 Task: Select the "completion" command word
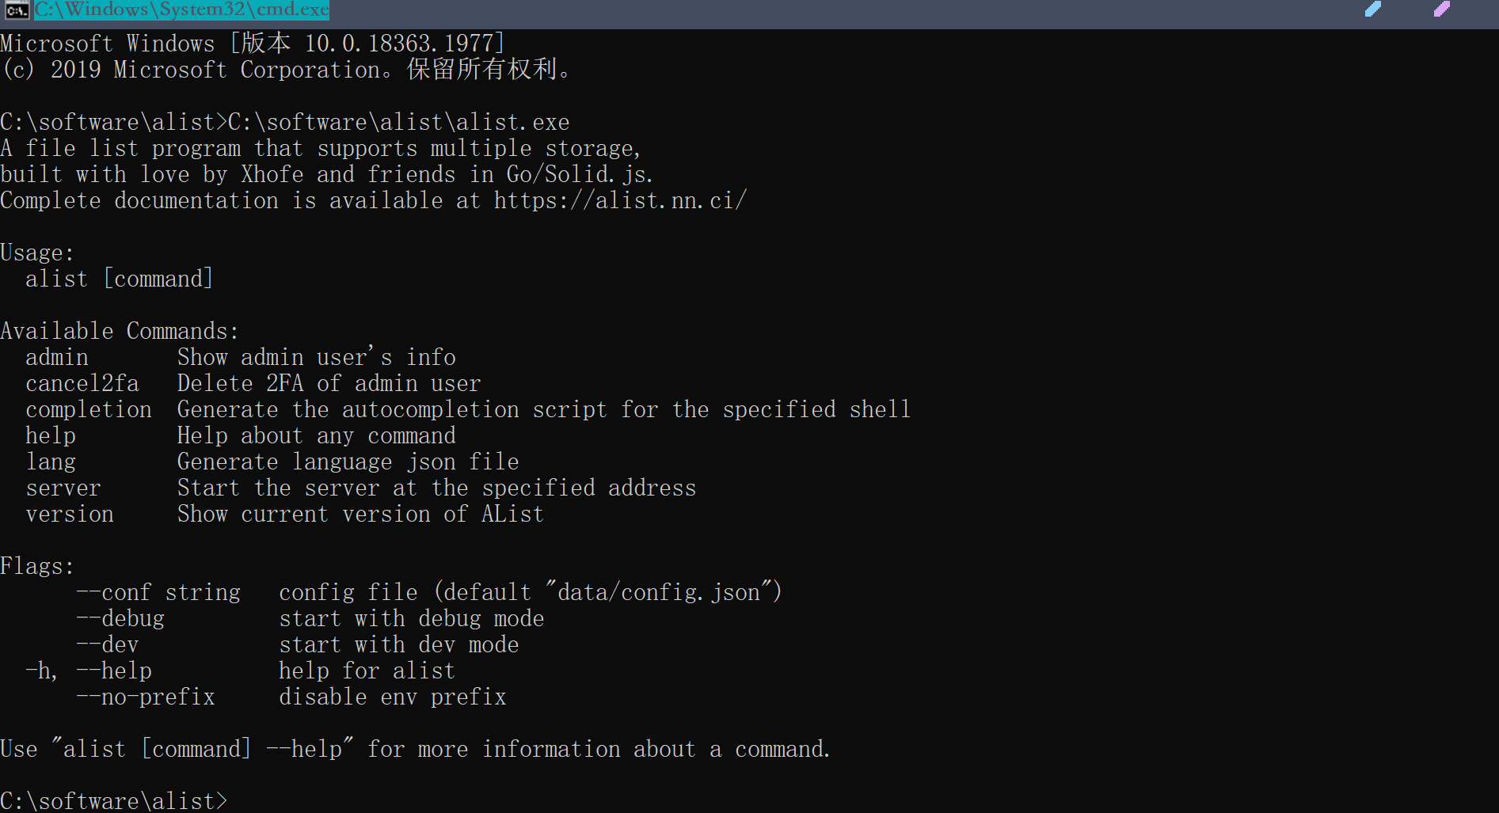pyautogui.click(x=89, y=410)
